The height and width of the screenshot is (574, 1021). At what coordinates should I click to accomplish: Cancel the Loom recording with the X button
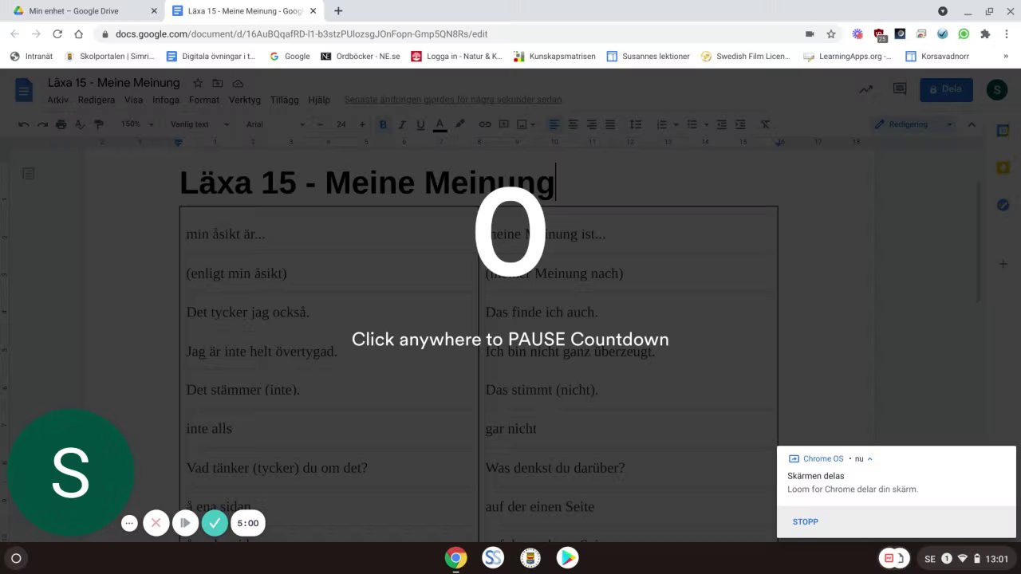(x=156, y=523)
